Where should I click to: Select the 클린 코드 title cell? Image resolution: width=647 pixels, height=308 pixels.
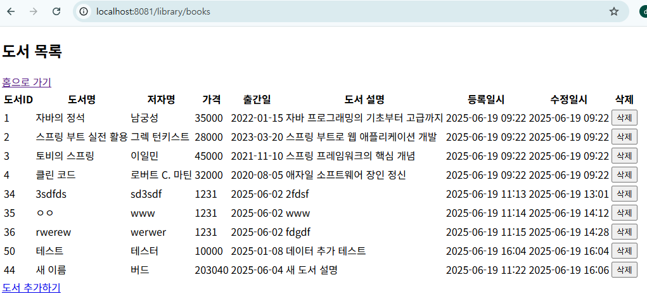pos(56,175)
